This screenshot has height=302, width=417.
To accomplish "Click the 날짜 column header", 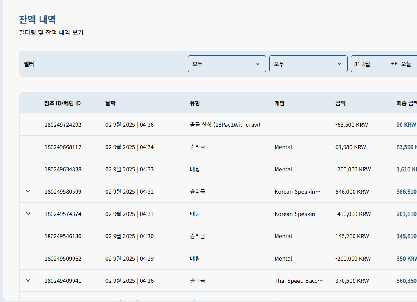I will pyautogui.click(x=111, y=103).
